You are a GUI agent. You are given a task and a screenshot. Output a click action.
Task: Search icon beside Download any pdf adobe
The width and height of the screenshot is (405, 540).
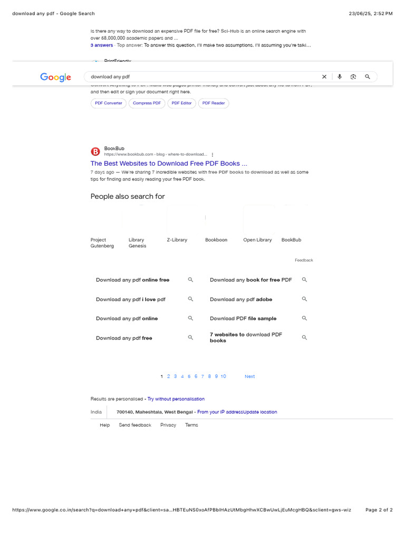304,299
